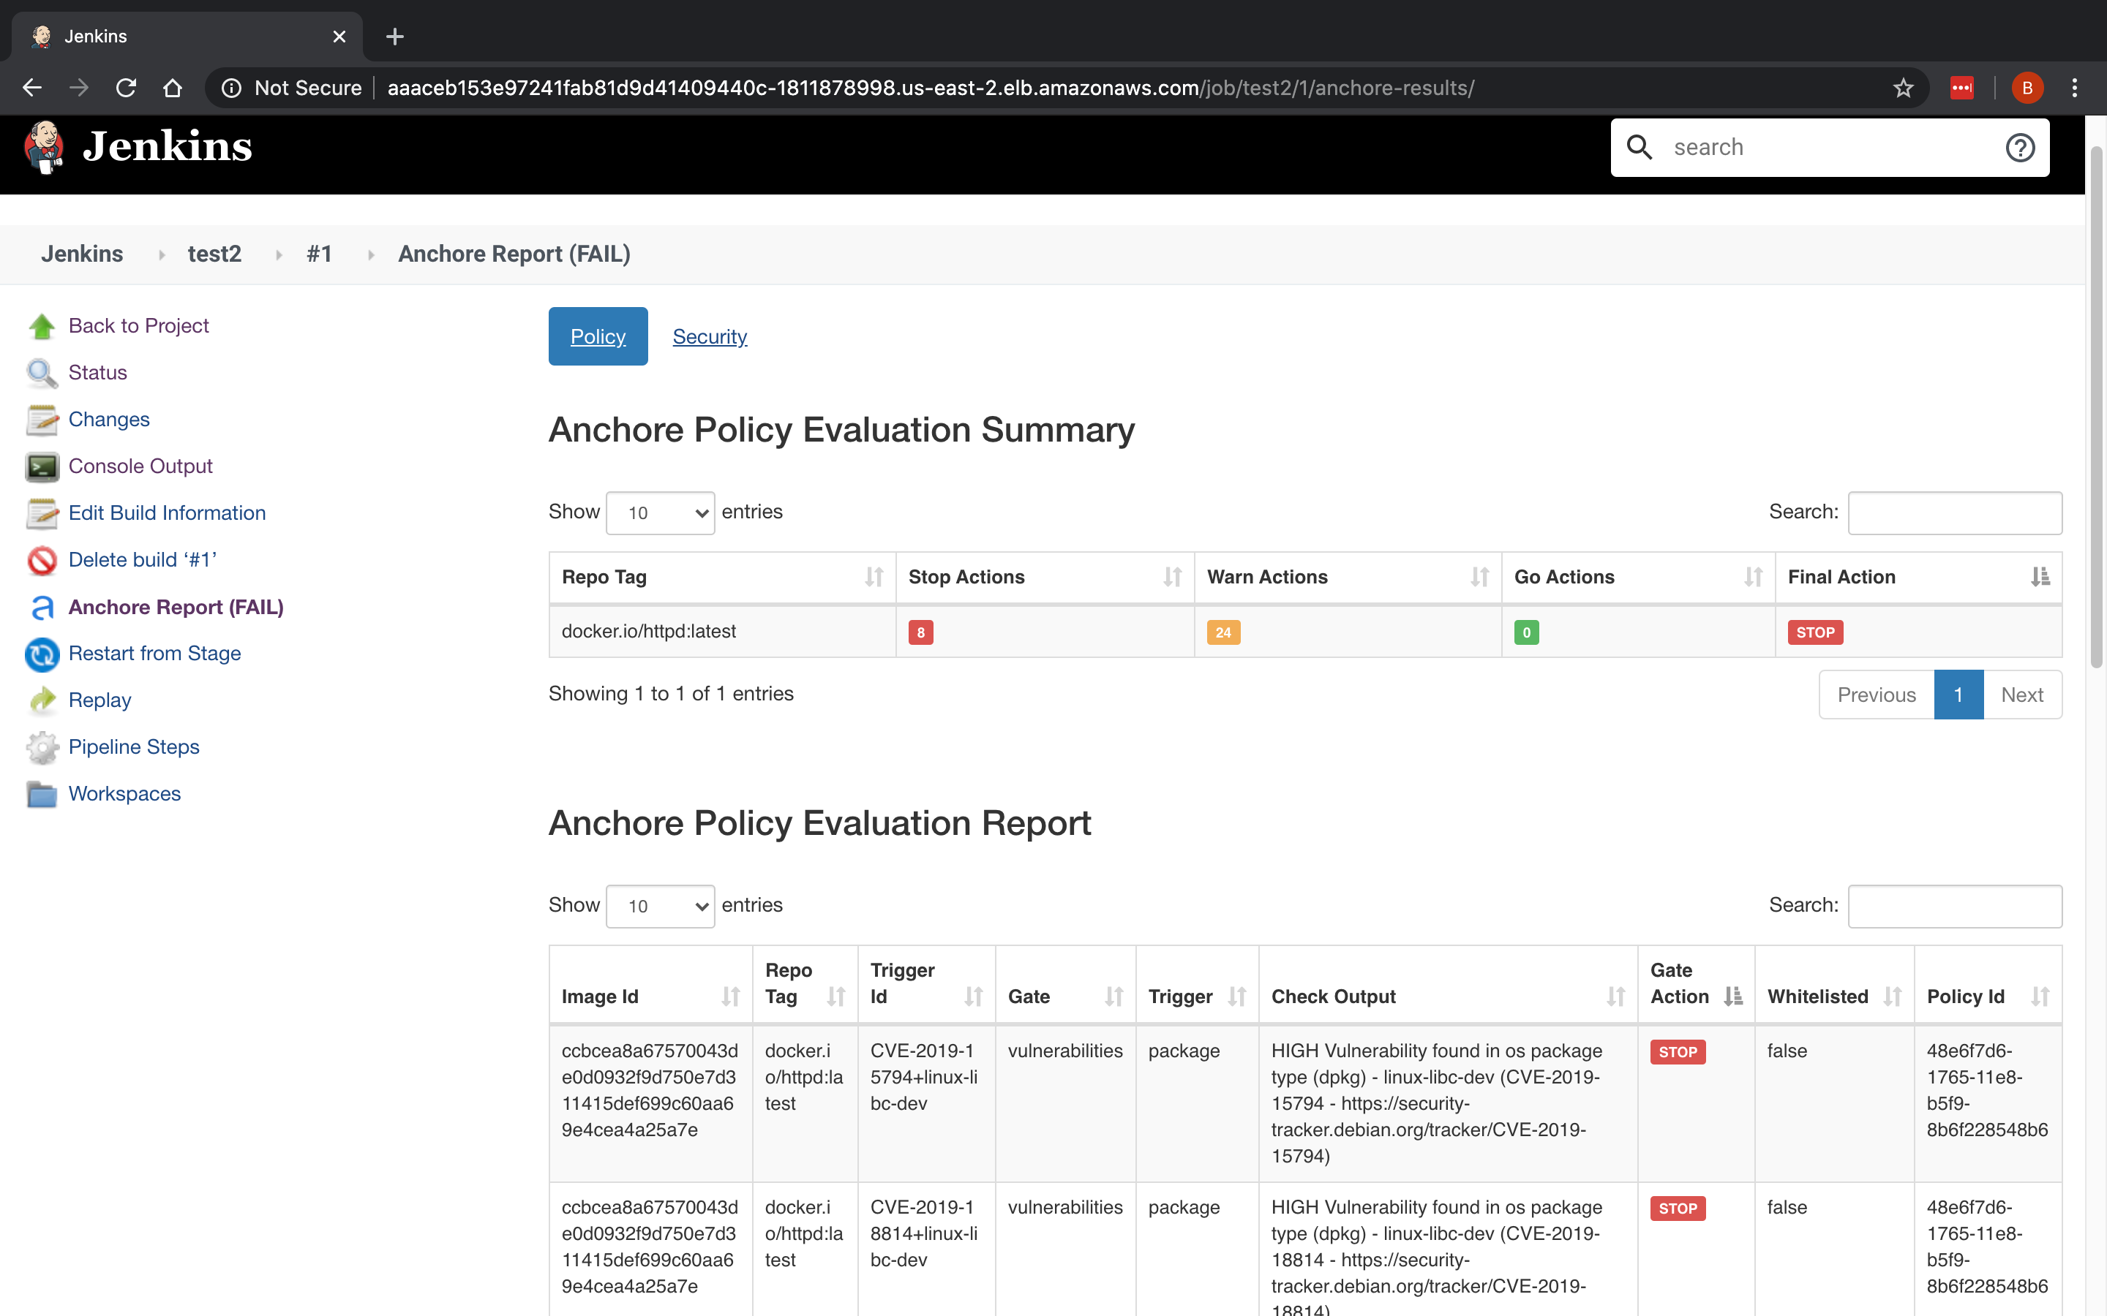The height and width of the screenshot is (1316, 2107).
Task: Open report Show entries dropdown
Action: [660, 907]
